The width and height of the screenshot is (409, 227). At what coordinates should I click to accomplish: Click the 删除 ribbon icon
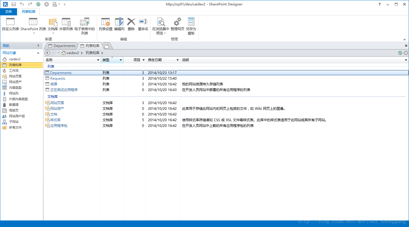(x=131, y=22)
